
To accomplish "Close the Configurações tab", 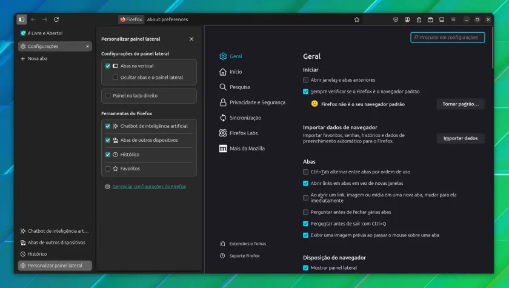I will click(87, 47).
